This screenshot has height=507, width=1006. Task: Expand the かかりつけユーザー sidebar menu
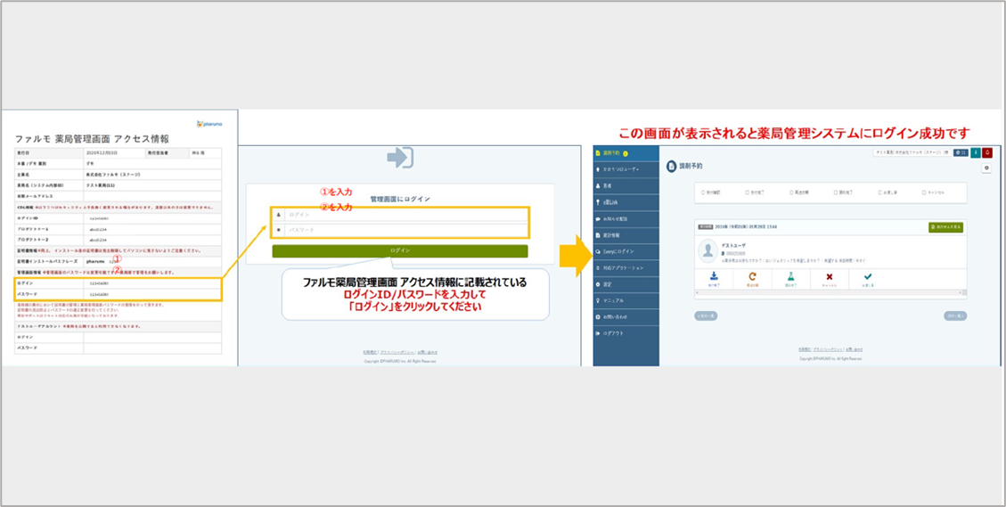(x=626, y=169)
